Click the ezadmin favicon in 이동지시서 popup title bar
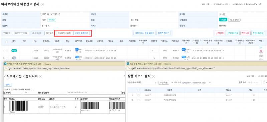Image resolution: width=267 pixels, height=122 pixels. point(5,64)
